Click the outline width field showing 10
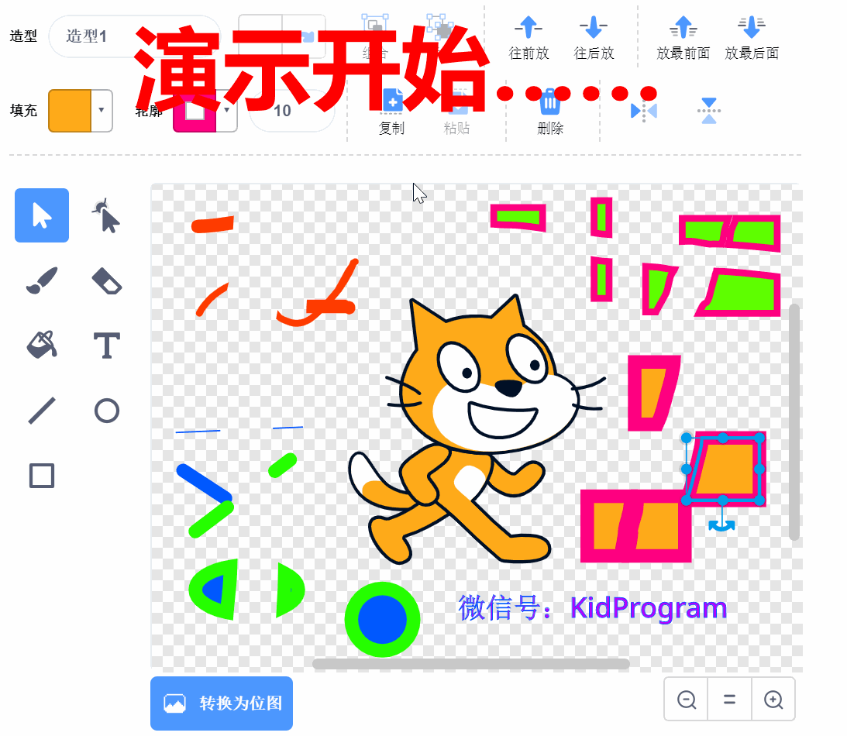Screen dimensions: 847x736 coord(291,110)
